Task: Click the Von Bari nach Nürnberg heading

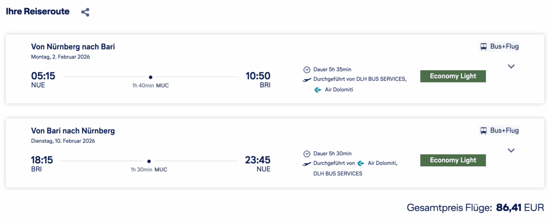Action: tap(73, 131)
